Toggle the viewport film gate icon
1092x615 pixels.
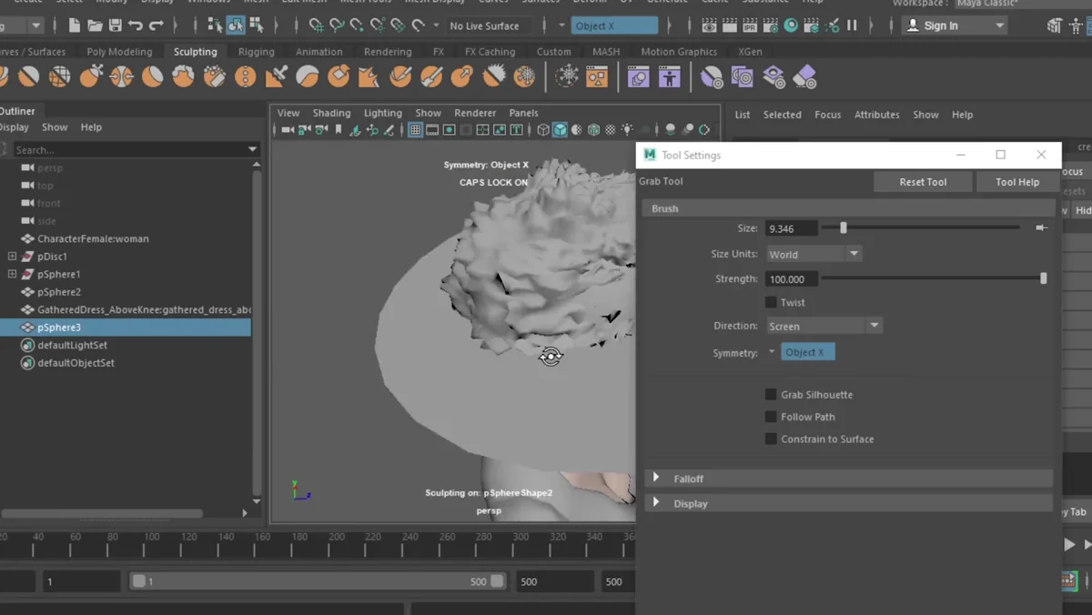[432, 130]
